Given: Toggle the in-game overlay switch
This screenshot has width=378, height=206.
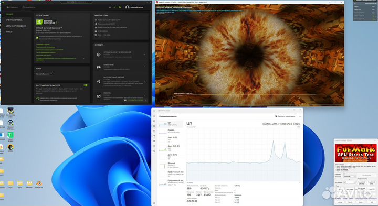Looking at the screenshot, I should tap(86, 85).
